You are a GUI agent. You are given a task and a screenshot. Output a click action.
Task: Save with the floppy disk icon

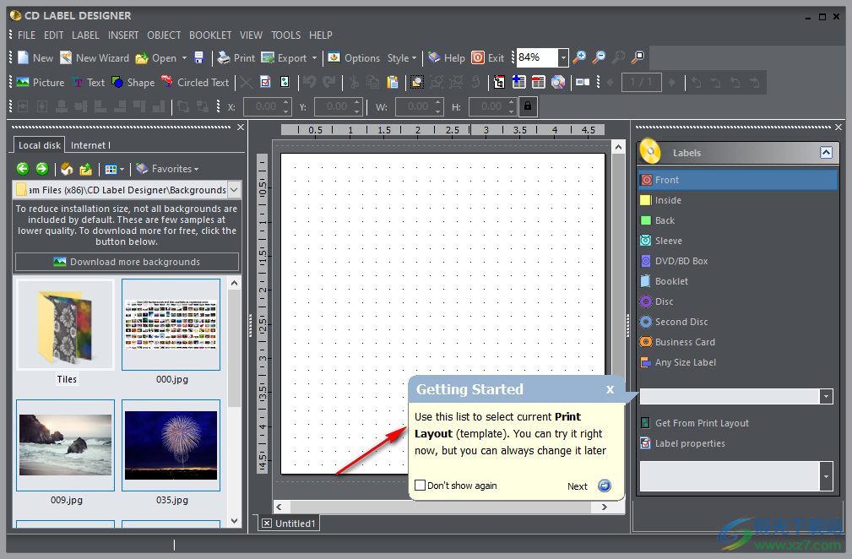(x=199, y=57)
